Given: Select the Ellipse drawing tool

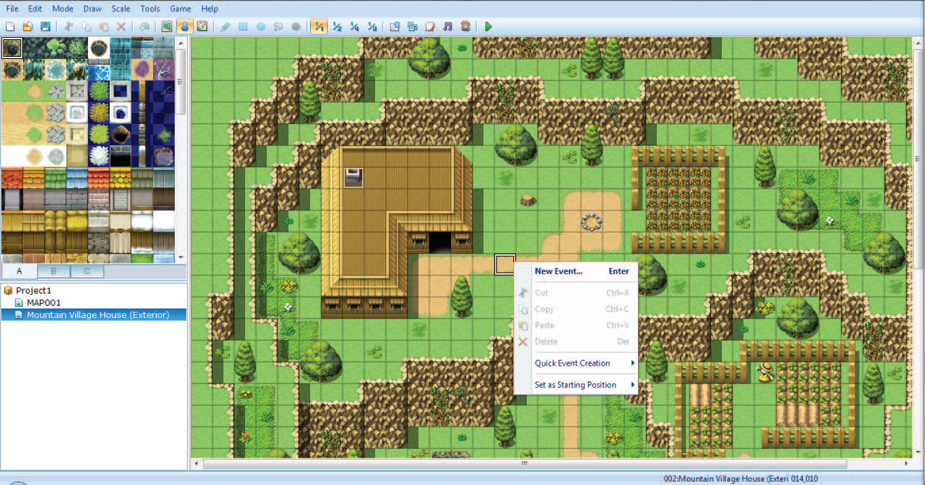Looking at the screenshot, I should coord(261,27).
